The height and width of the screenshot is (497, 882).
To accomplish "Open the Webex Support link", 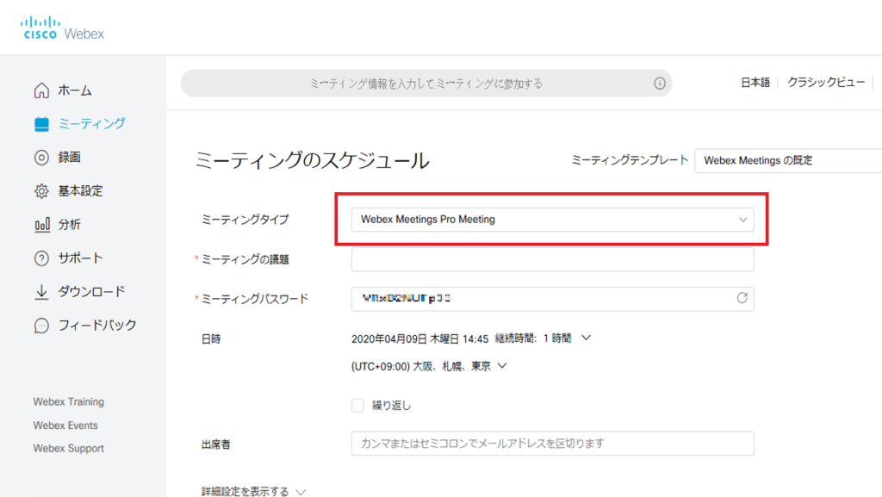I will [x=69, y=449].
